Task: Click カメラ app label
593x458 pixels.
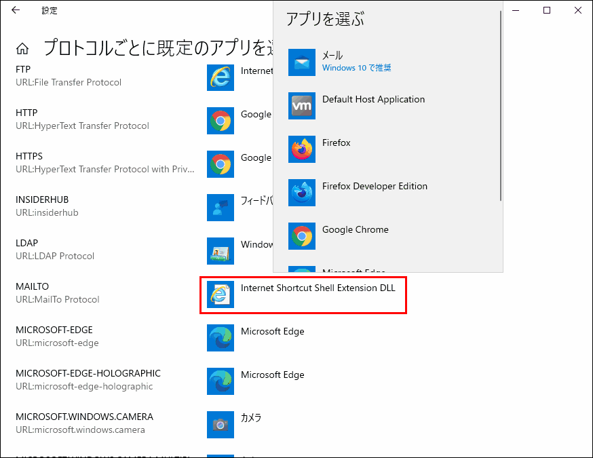Action: pos(251,418)
